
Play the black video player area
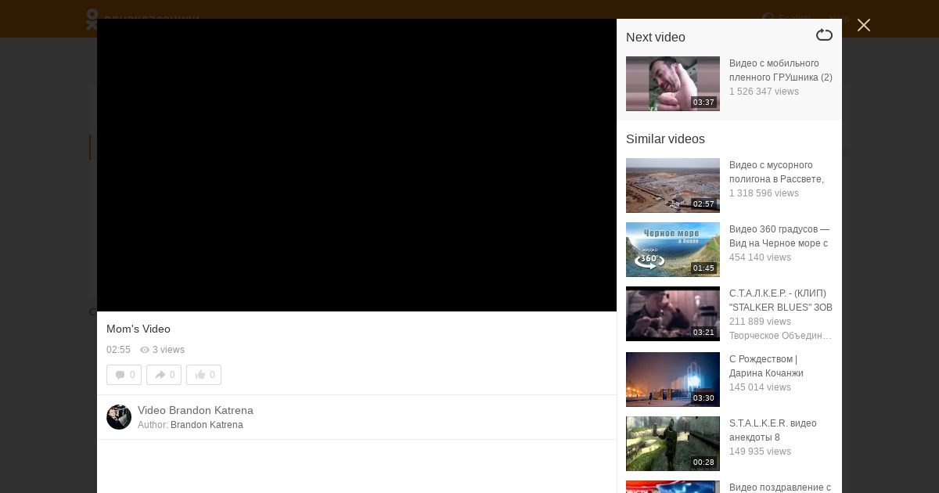point(357,165)
